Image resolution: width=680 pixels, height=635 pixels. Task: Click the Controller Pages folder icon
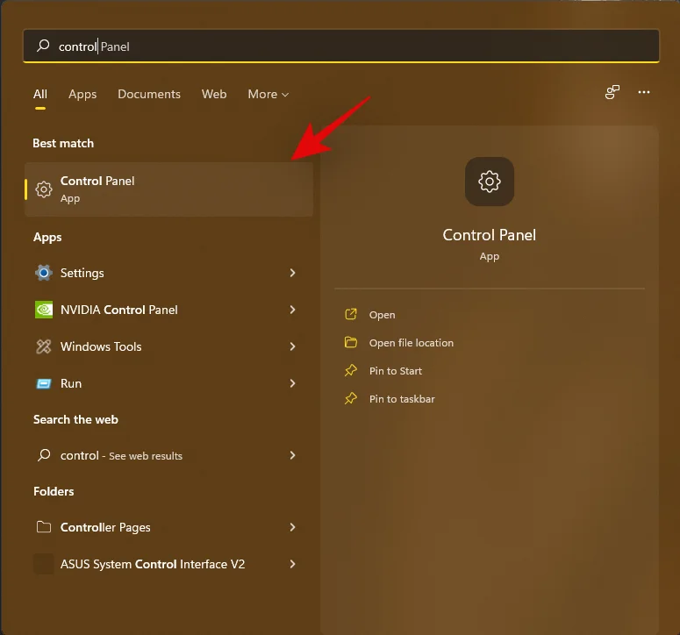44,527
